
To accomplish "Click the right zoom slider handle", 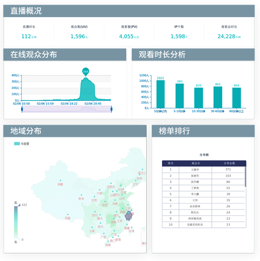I will click(112, 109).
